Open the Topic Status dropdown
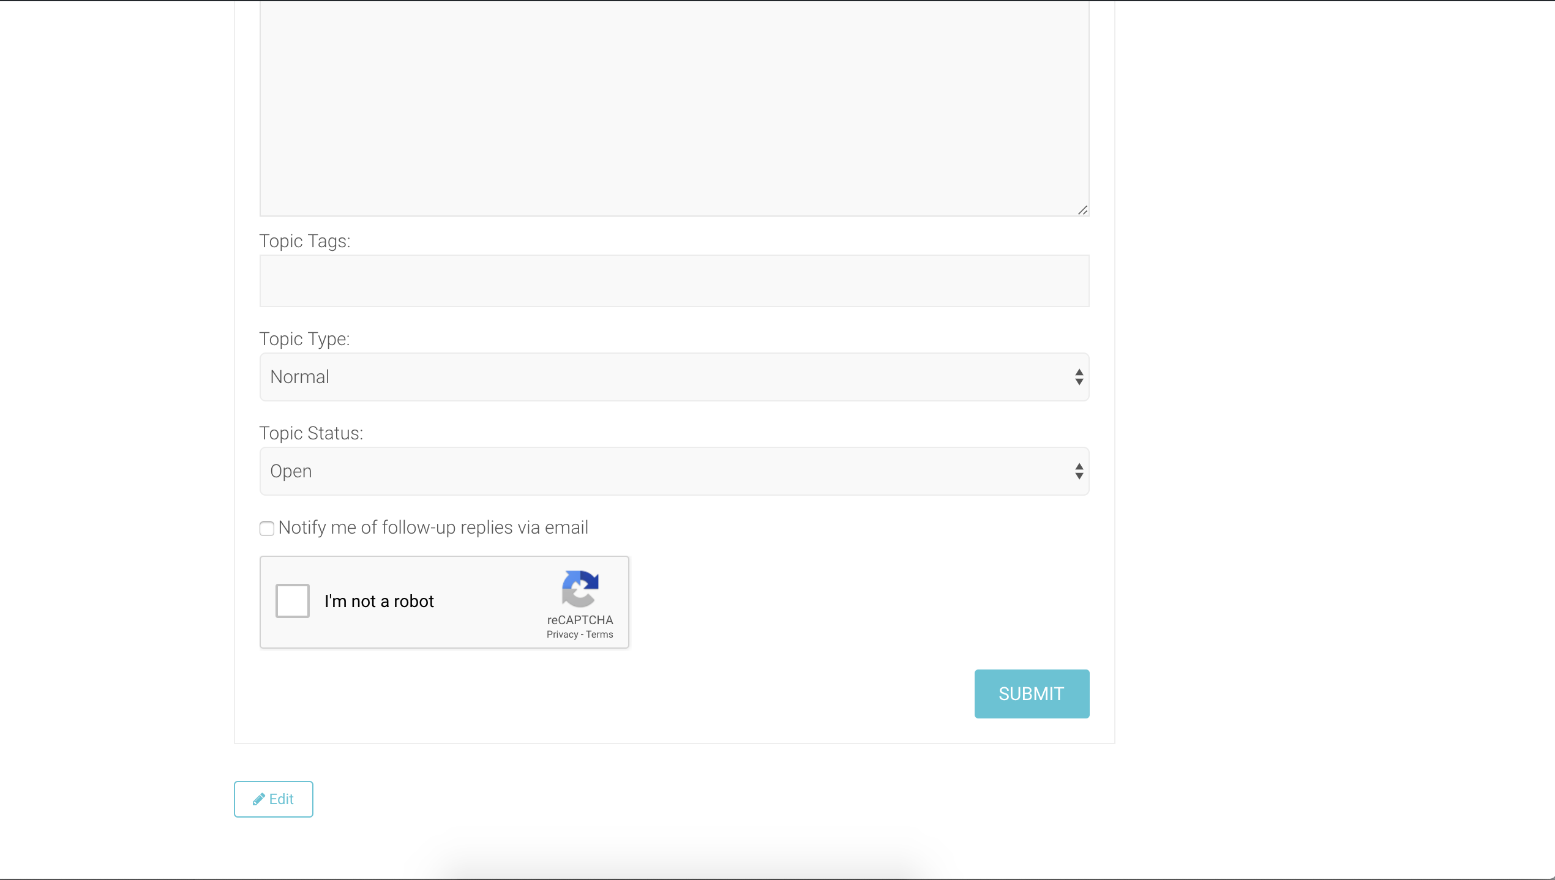Viewport: 1555px width, 880px height. click(x=673, y=471)
